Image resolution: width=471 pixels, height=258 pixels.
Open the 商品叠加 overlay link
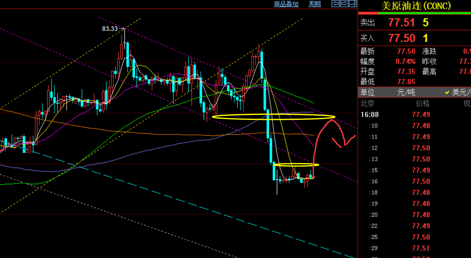click(286, 4)
